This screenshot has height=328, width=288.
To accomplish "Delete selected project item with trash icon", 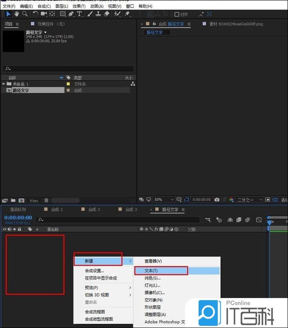I will [46, 200].
